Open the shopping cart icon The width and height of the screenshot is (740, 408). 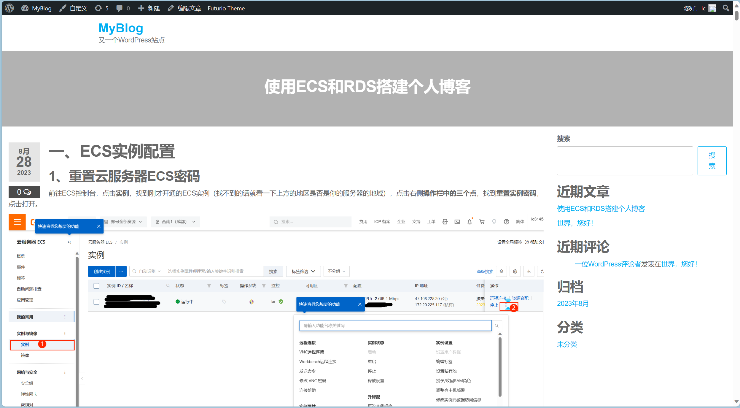pyautogui.click(x=482, y=222)
